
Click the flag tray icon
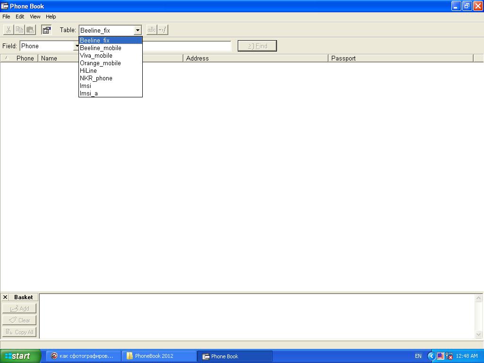(x=441, y=356)
